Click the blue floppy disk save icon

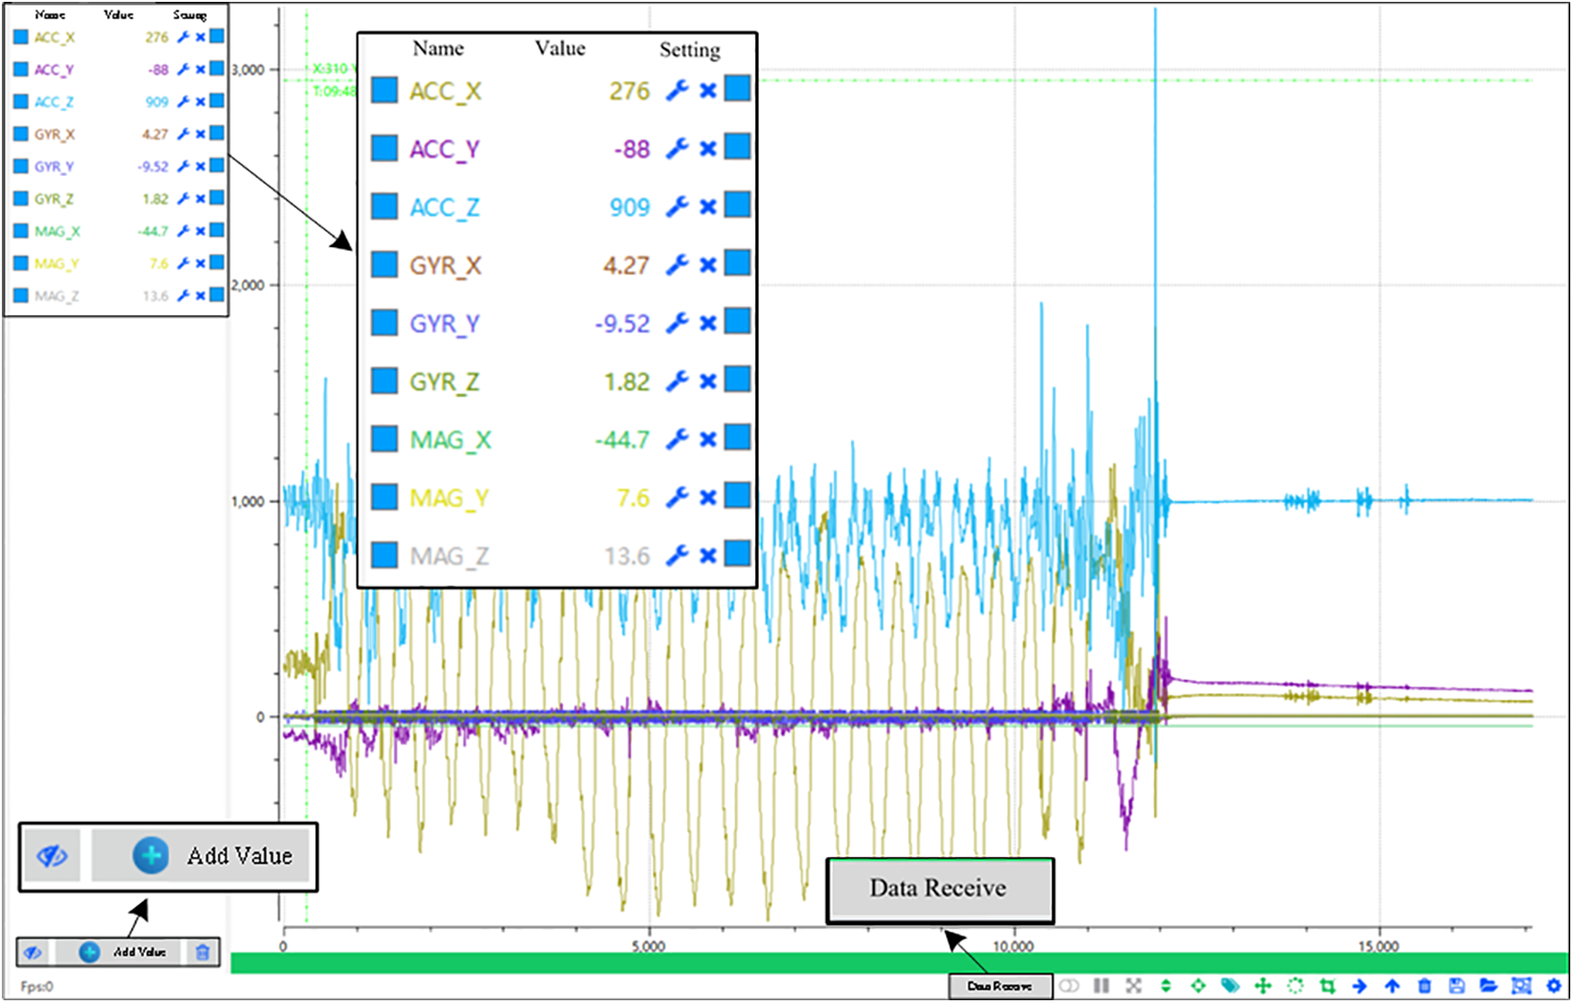(x=1456, y=986)
